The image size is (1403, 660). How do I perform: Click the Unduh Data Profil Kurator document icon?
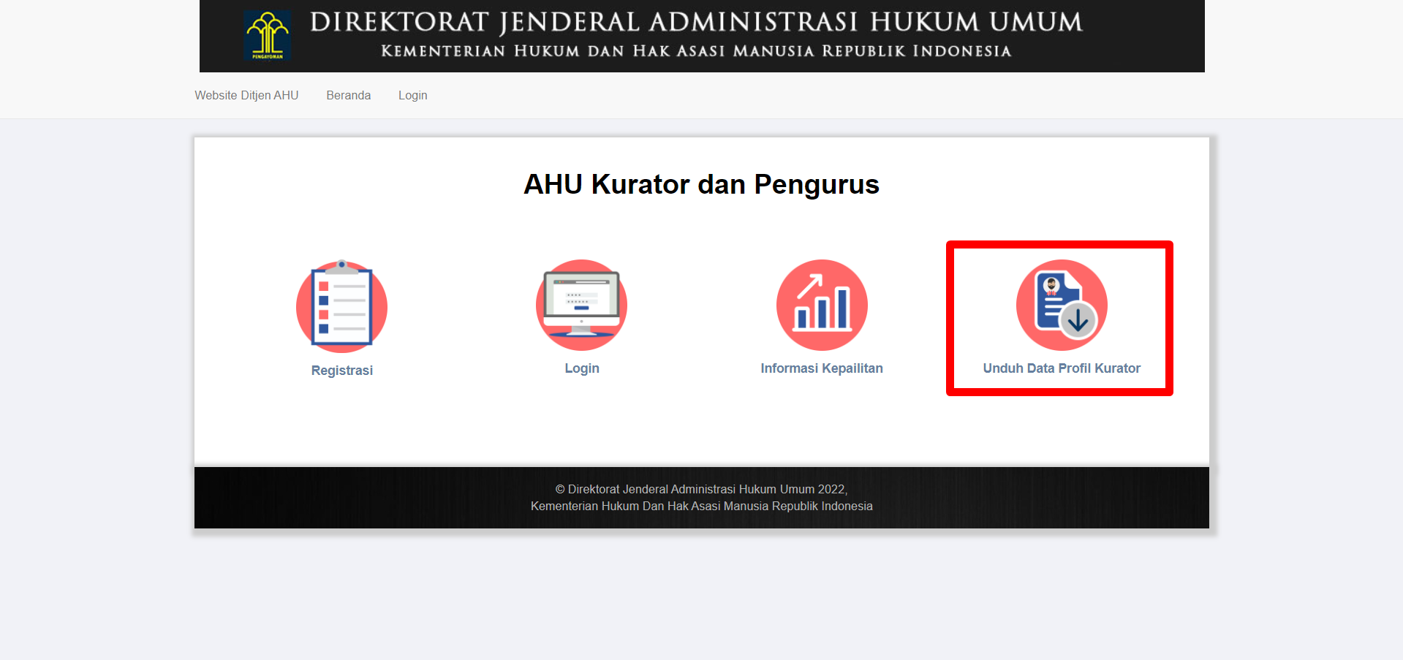1062,305
